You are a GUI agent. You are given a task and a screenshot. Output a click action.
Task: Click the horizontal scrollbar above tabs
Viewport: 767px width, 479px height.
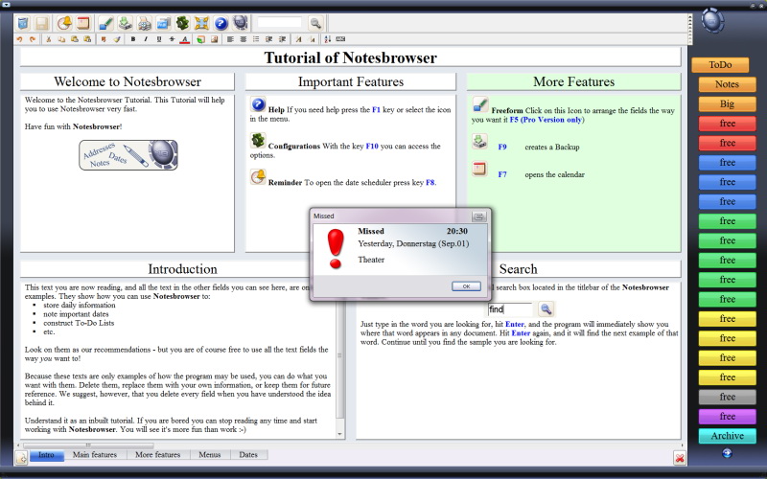pos(88,445)
